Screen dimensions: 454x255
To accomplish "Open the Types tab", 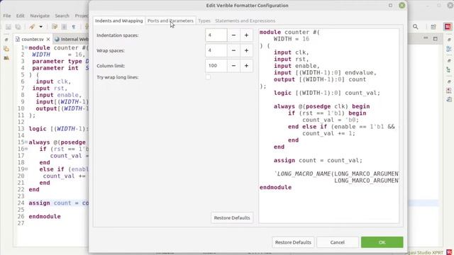I will pos(204,21).
